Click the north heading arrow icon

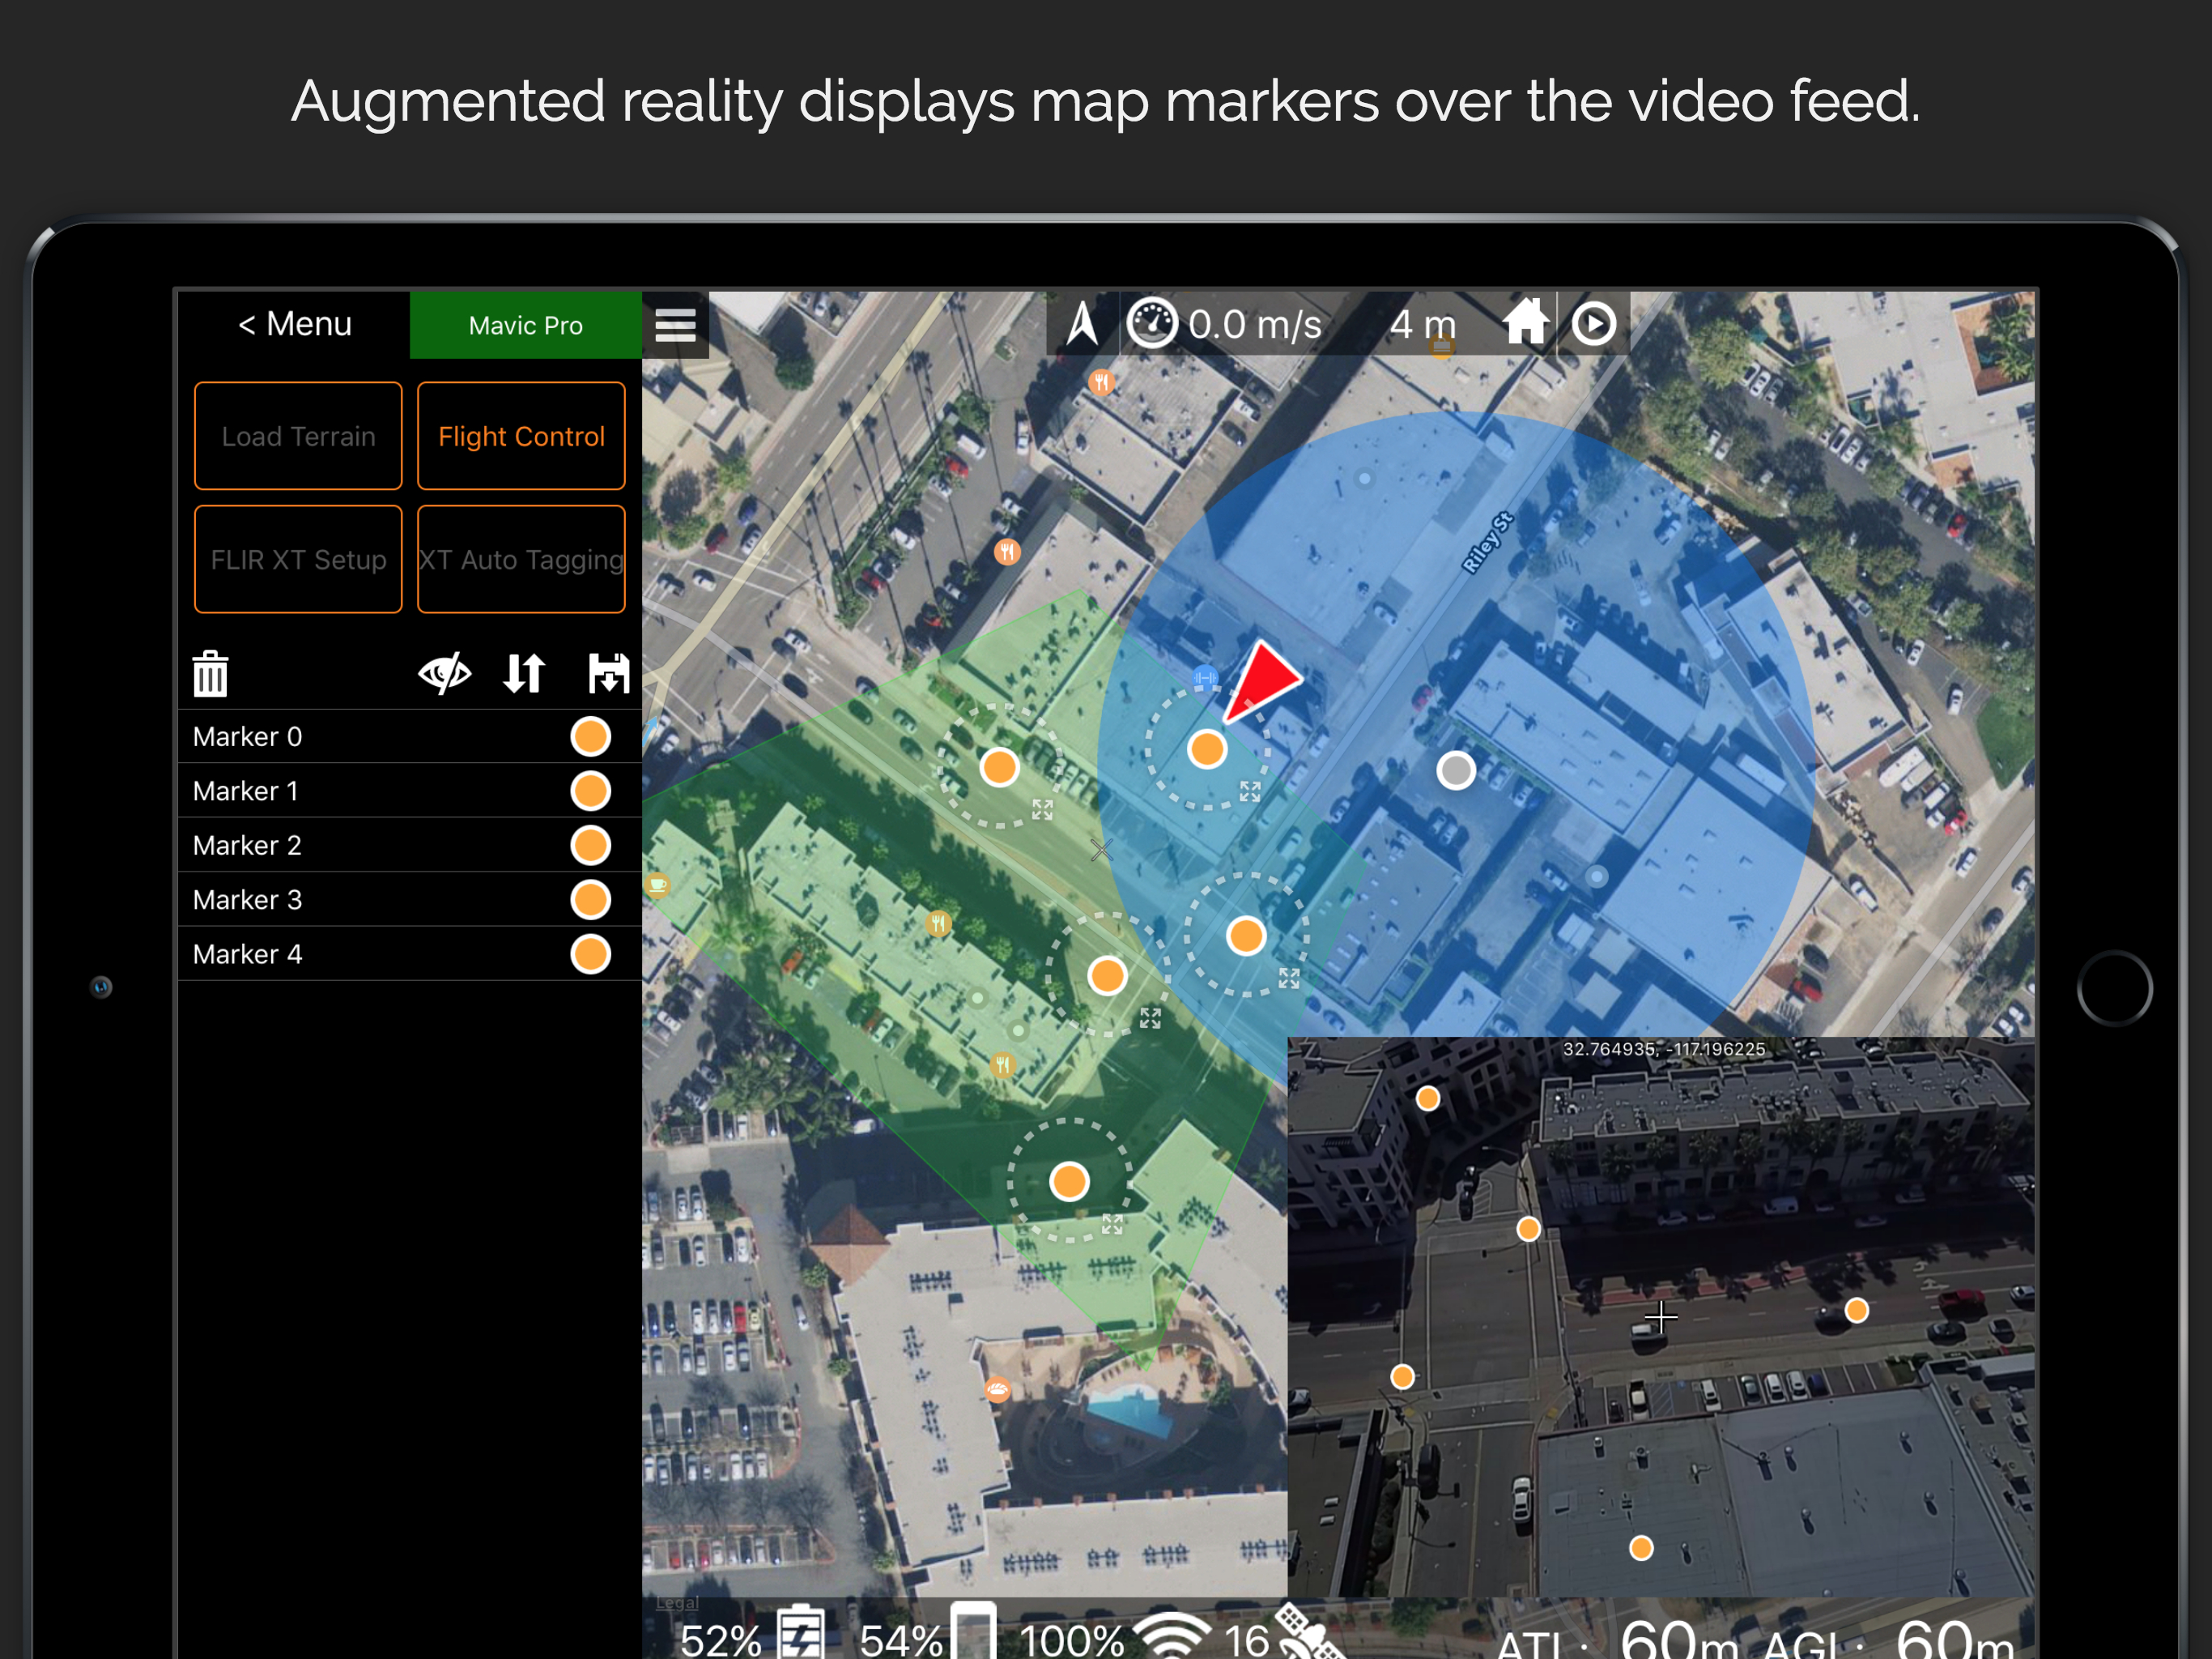[1082, 324]
